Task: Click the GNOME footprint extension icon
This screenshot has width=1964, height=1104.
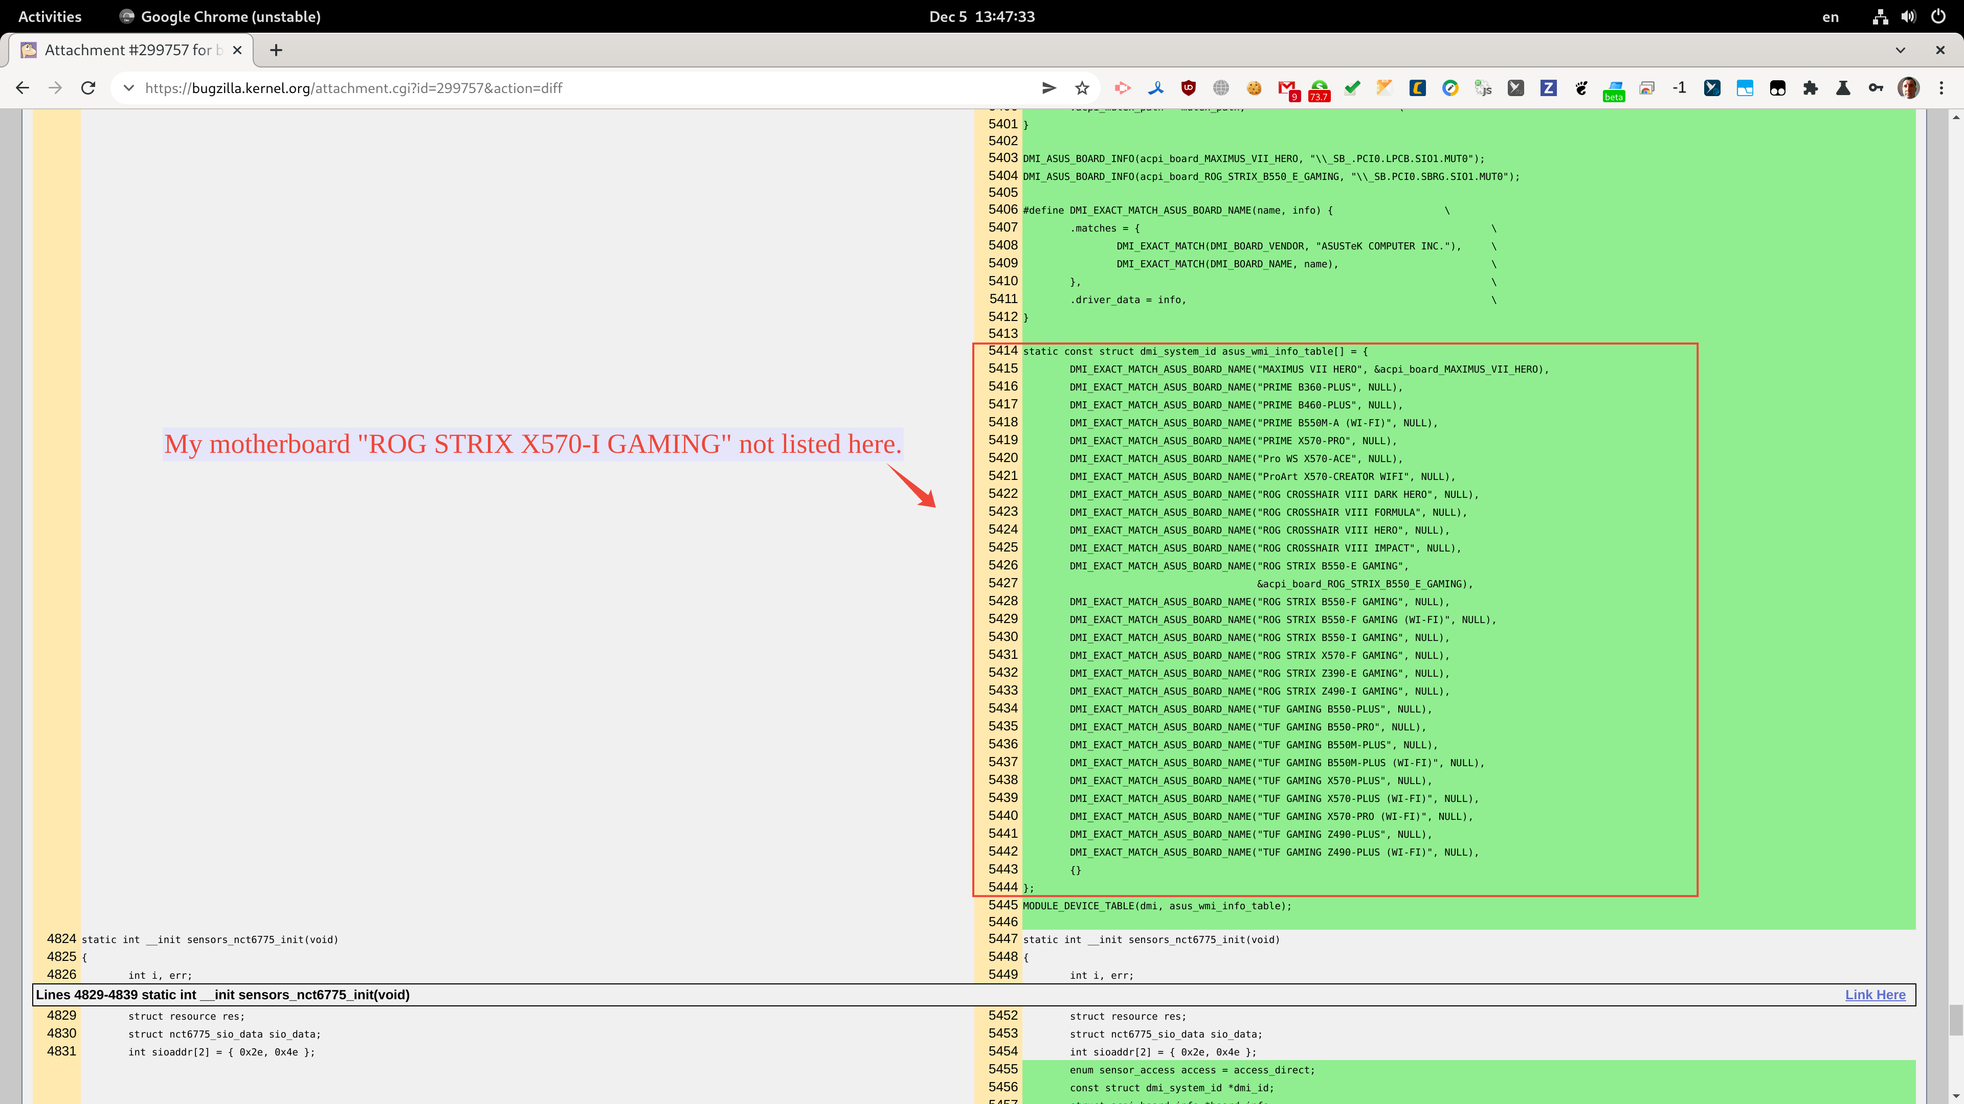Action: point(1581,88)
